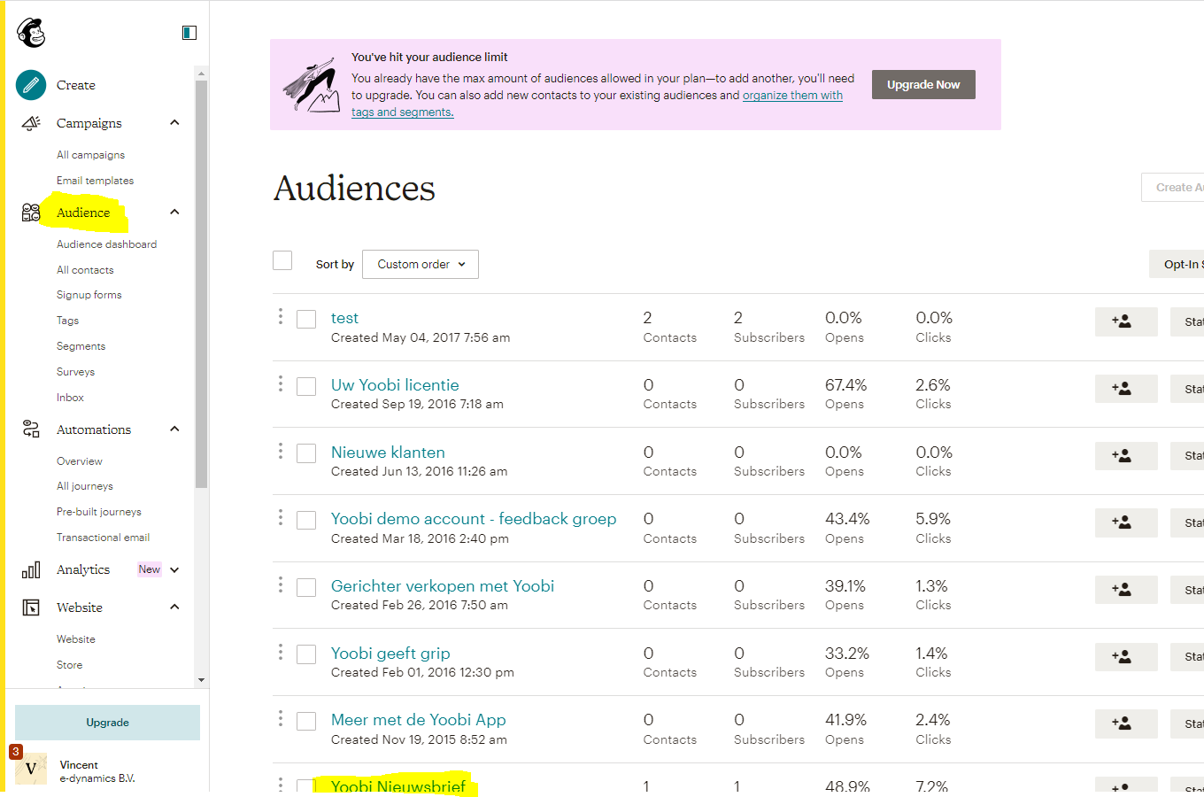Open the Inbox sidebar item
Screen dimensions: 1204x797
click(70, 398)
